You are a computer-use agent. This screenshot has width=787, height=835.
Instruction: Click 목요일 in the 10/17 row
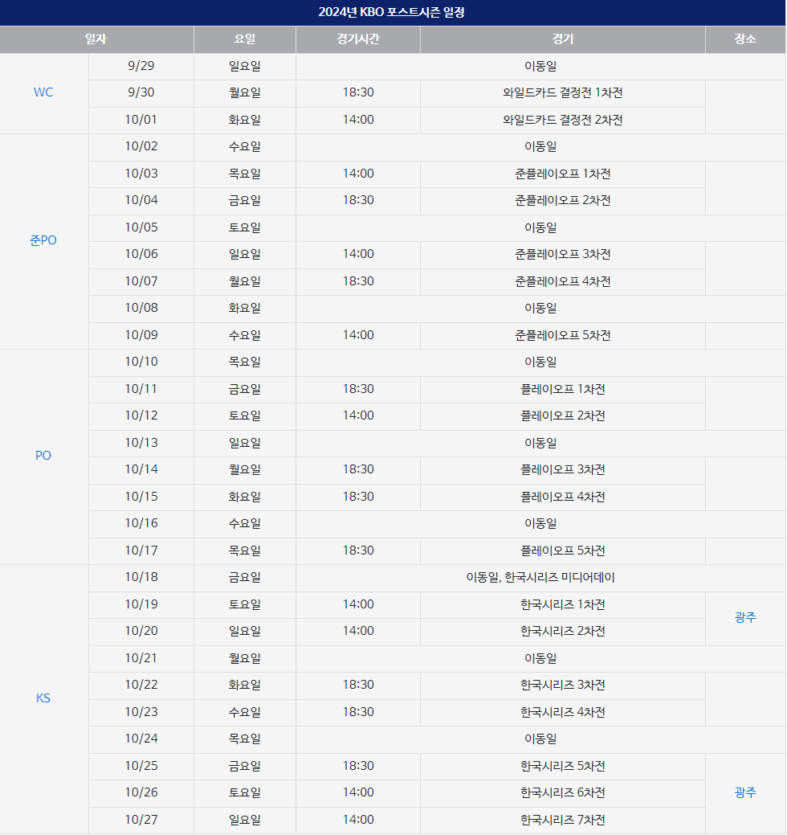click(245, 551)
